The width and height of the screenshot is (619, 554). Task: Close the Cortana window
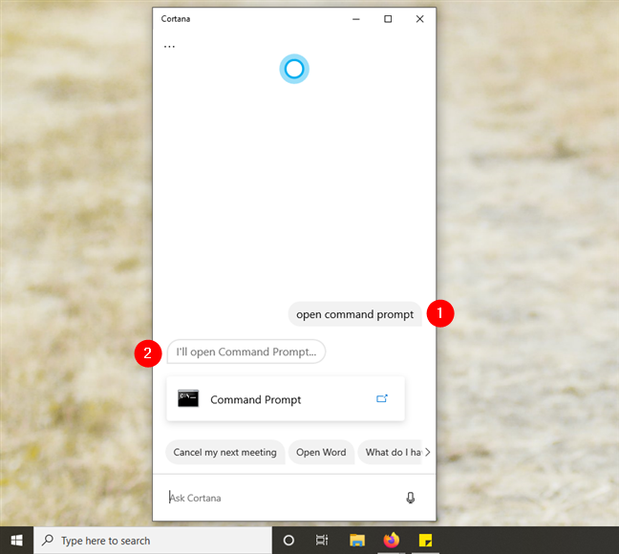tap(420, 19)
